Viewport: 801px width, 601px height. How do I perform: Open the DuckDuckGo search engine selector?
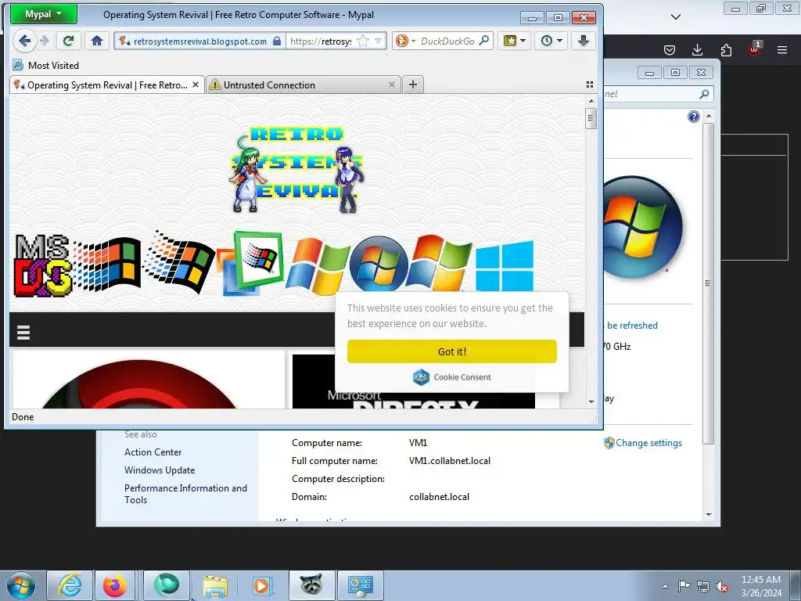click(x=406, y=41)
